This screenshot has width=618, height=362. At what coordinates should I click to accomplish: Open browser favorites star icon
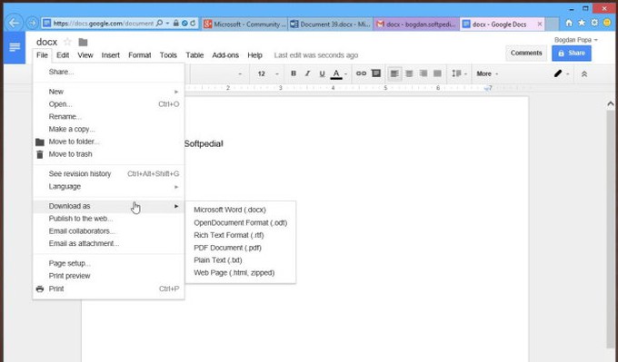coord(582,24)
